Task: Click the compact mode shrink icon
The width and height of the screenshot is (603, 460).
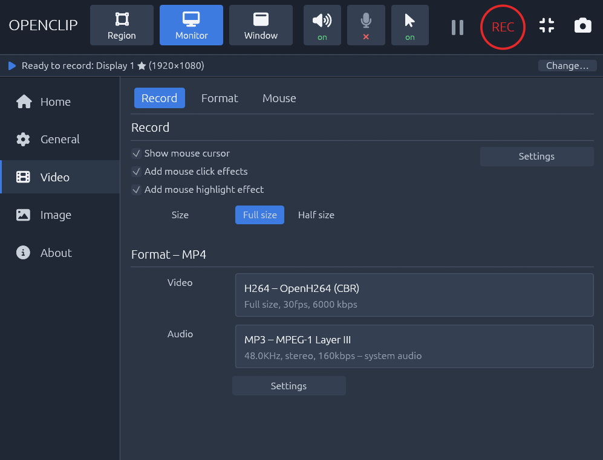Action: click(547, 26)
